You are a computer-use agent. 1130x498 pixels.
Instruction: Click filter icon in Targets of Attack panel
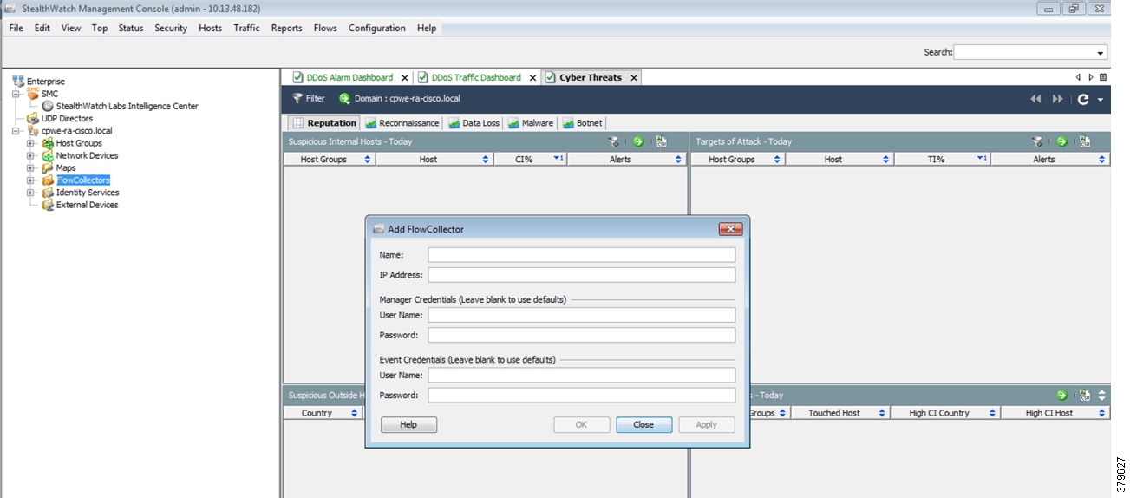pos(1037,141)
